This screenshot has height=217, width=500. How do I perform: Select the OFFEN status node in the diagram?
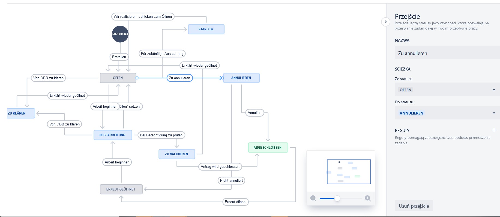(x=118, y=78)
